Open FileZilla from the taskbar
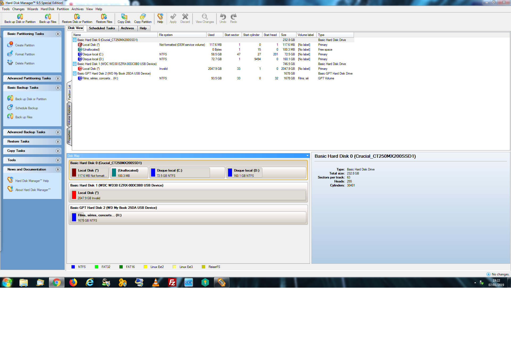 [x=172, y=282]
